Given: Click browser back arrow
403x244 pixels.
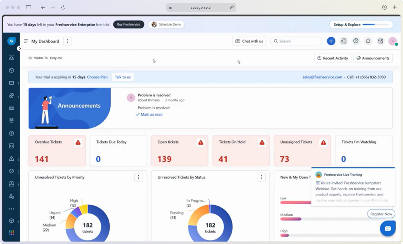Looking at the screenshot, I should [x=43, y=7].
